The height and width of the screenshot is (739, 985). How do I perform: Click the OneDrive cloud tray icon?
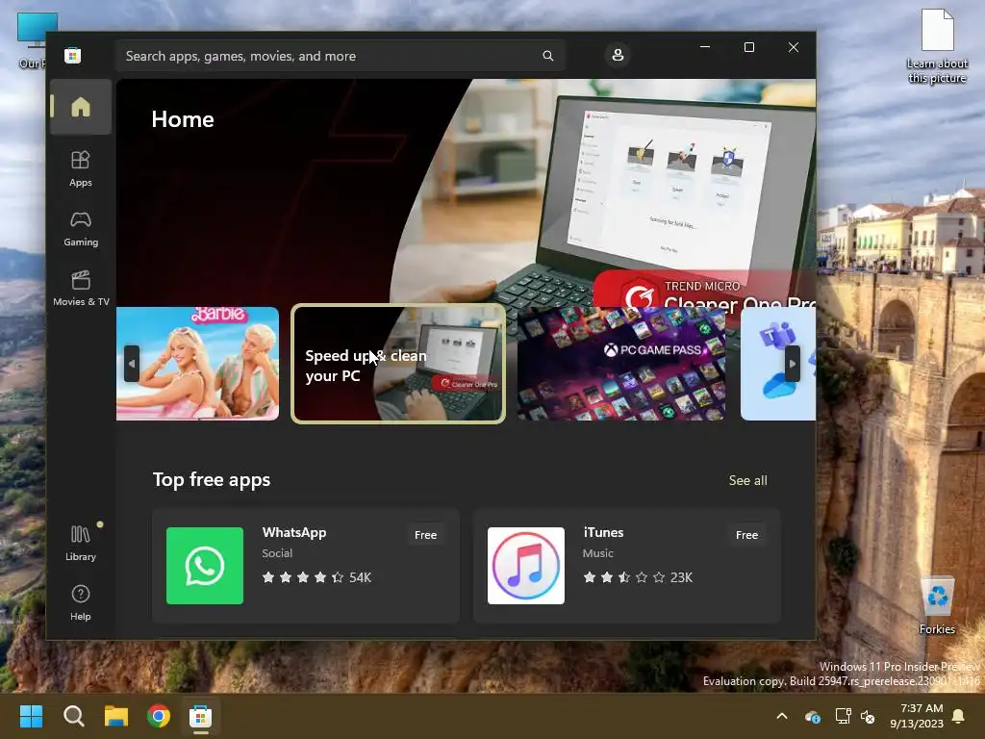click(x=812, y=716)
